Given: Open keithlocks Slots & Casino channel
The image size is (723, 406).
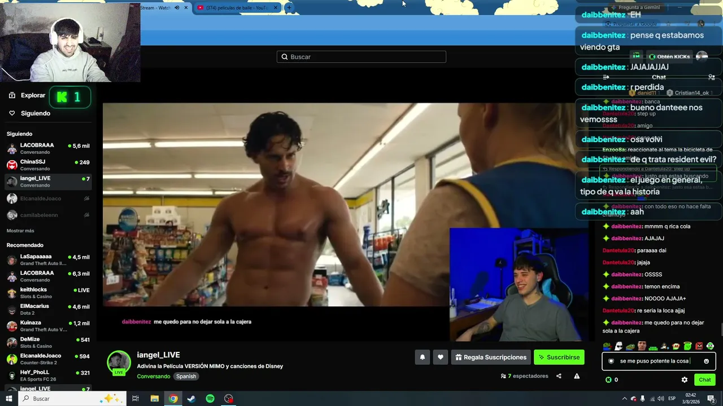Looking at the screenshot, I should [x=48, y=293].
